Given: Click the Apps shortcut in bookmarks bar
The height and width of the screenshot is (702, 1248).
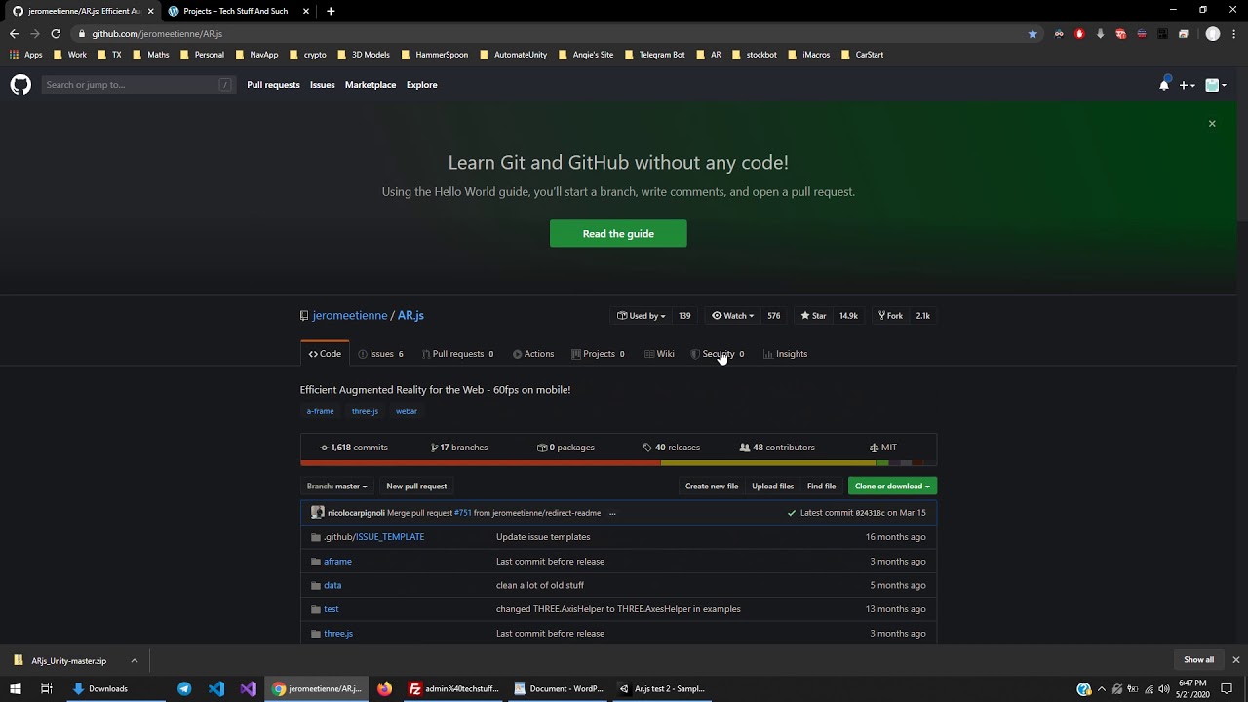Looking at the screenshot, I should click(x=26, y=55).
